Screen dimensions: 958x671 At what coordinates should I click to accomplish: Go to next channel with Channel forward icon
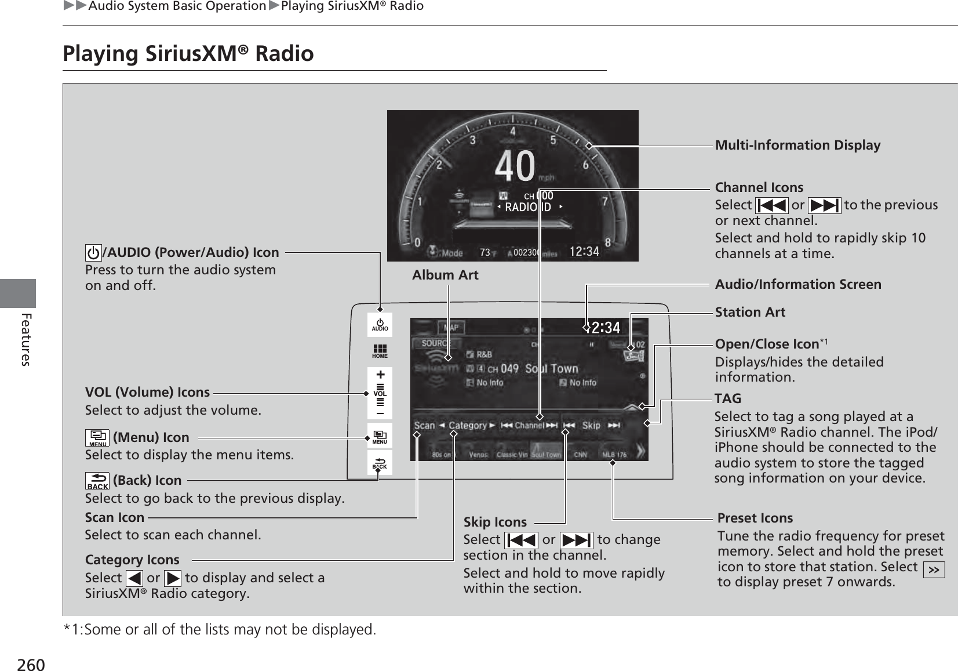(552, 425)
